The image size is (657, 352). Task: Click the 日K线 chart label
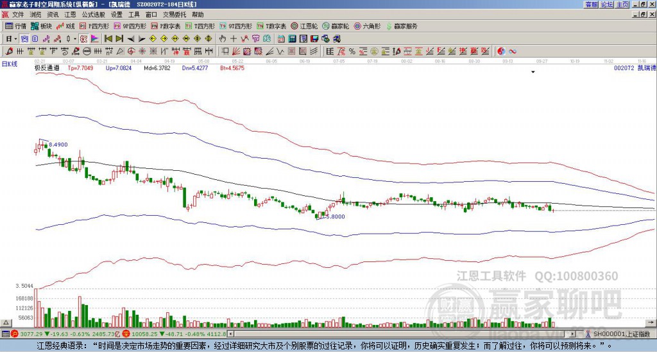9,64
